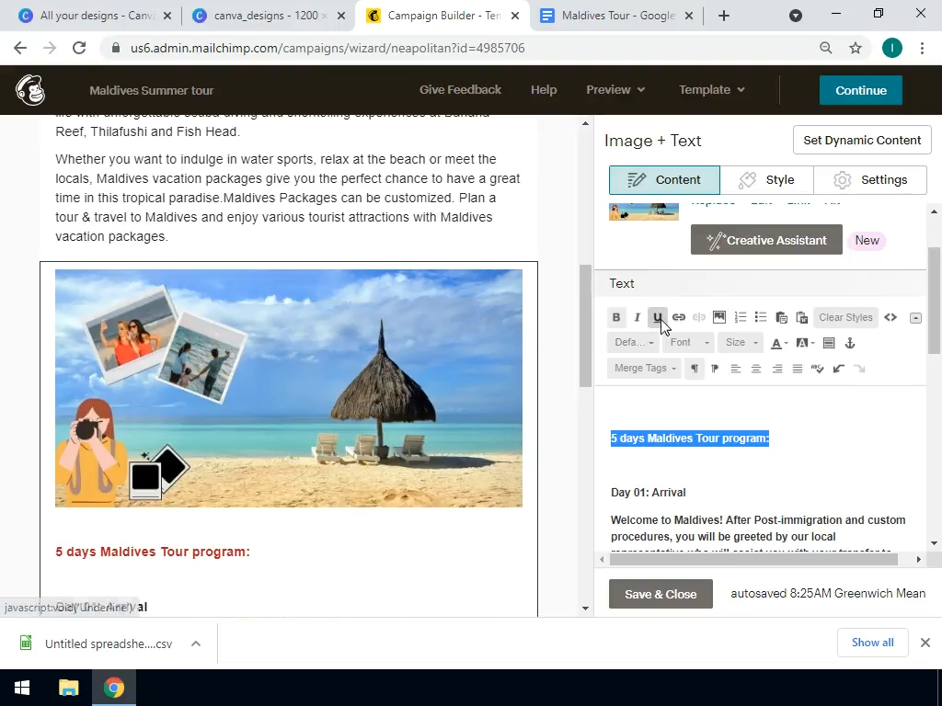The width and height of the screenshot is (942, 706).
Task: Reload the page
Action: point(79,48)
